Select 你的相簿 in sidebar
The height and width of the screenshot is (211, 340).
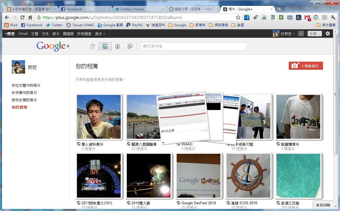pos(20,107)
